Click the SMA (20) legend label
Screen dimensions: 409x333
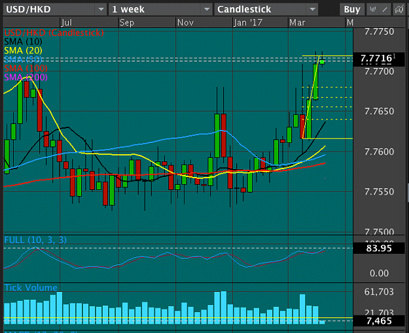23,50
